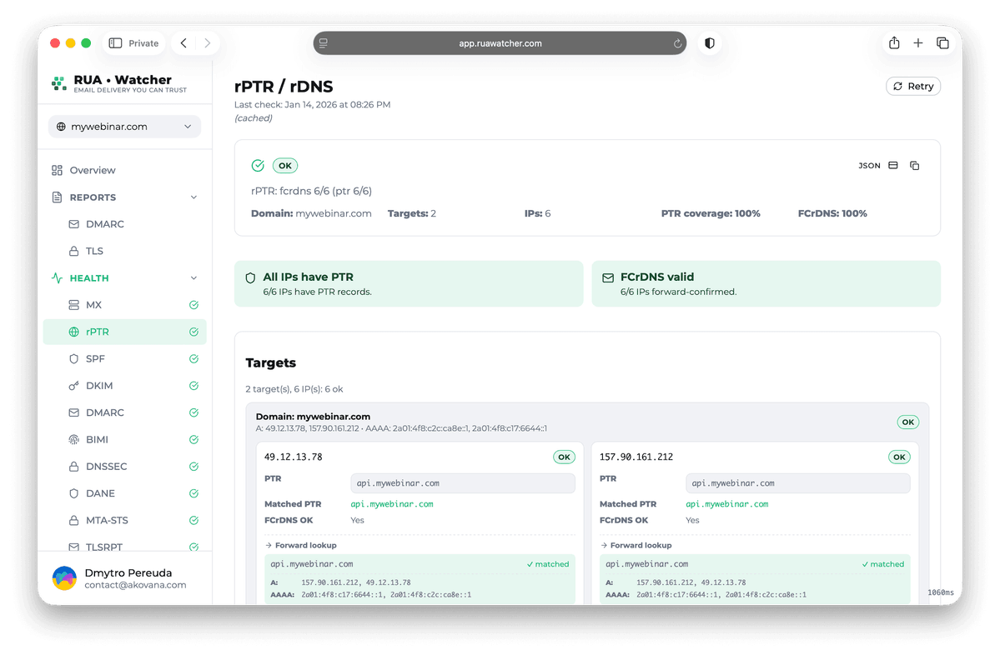Open the mywebinar.com domain dropdown
1000x655 pixels.
tap(124, 127)
